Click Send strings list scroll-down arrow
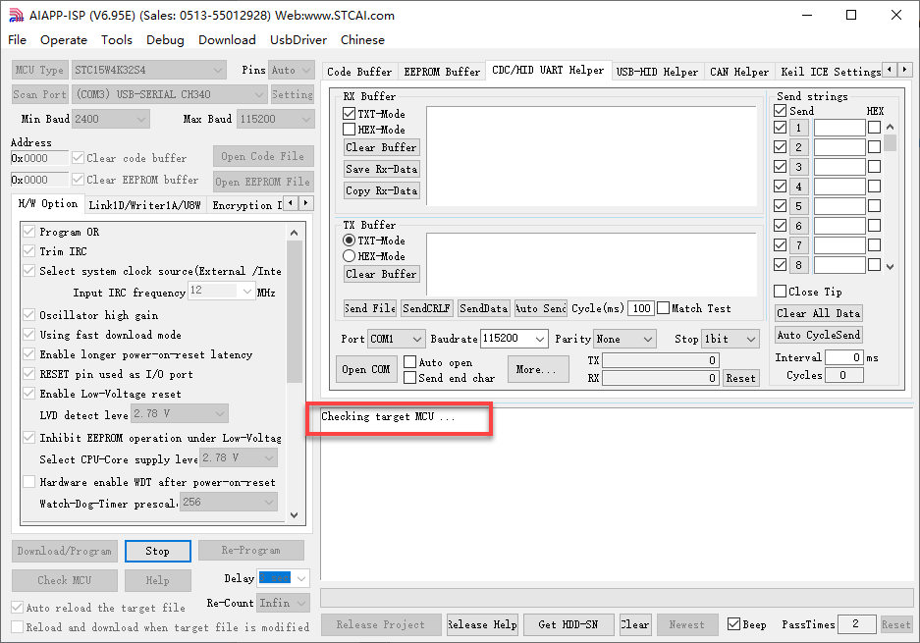 (x=891, y=266)
